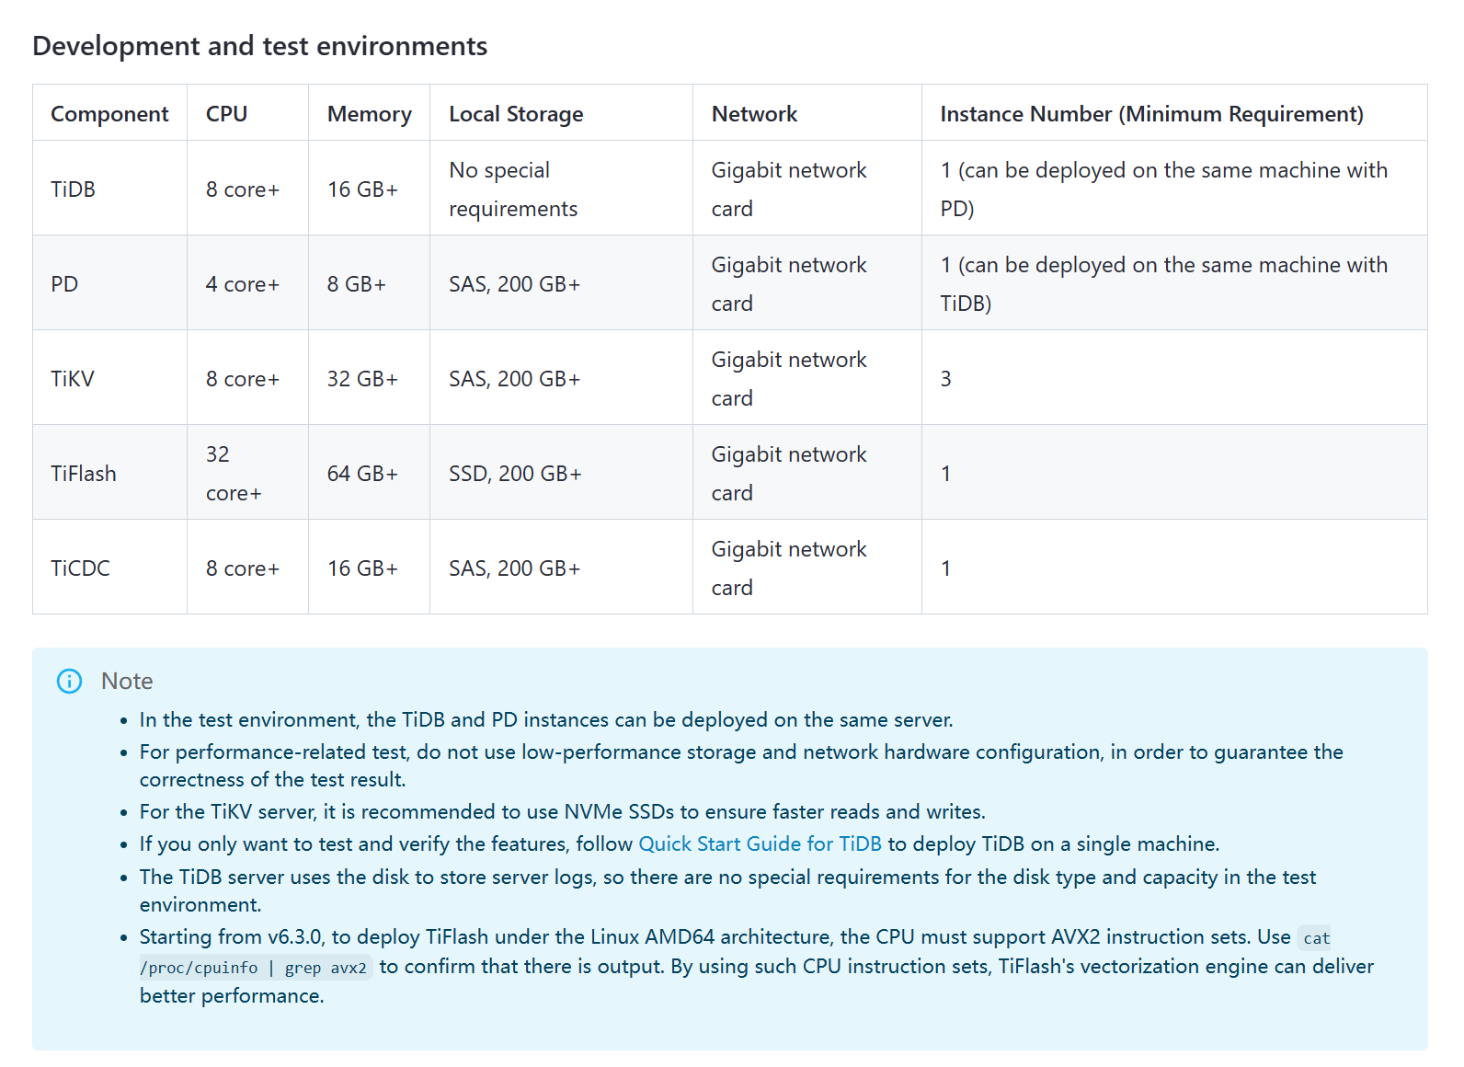1464x1067 pixels.
Task: Select the TiCDC component cell
Action: tap(109, 568)
